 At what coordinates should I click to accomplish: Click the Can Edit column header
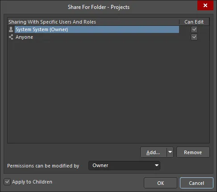(194, 22)
